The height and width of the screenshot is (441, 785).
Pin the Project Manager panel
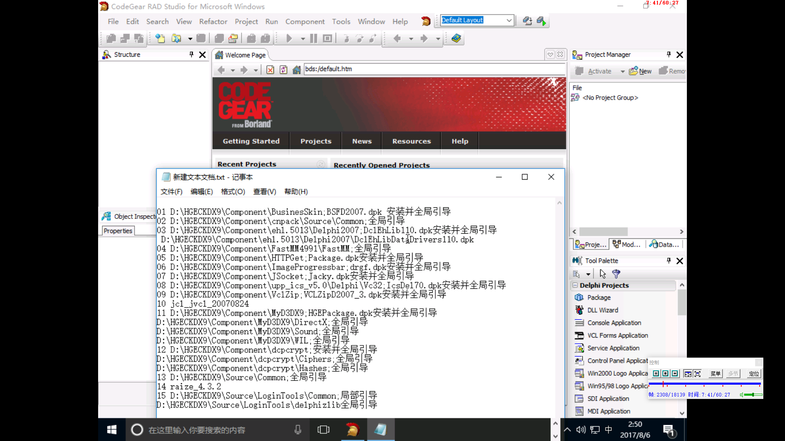click(669, 54)
